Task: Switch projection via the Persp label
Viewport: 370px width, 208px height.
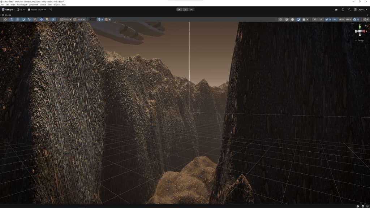Action: coord(360,40)
